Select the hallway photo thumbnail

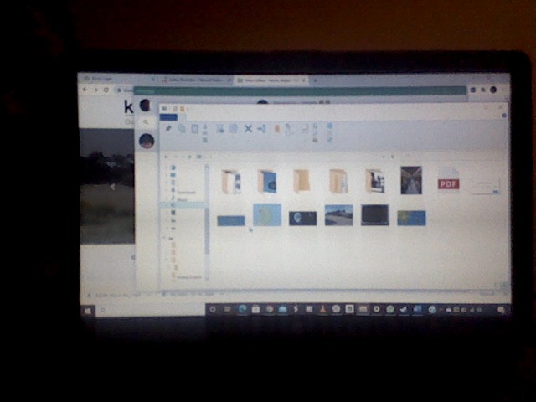[x=411, y=180]
